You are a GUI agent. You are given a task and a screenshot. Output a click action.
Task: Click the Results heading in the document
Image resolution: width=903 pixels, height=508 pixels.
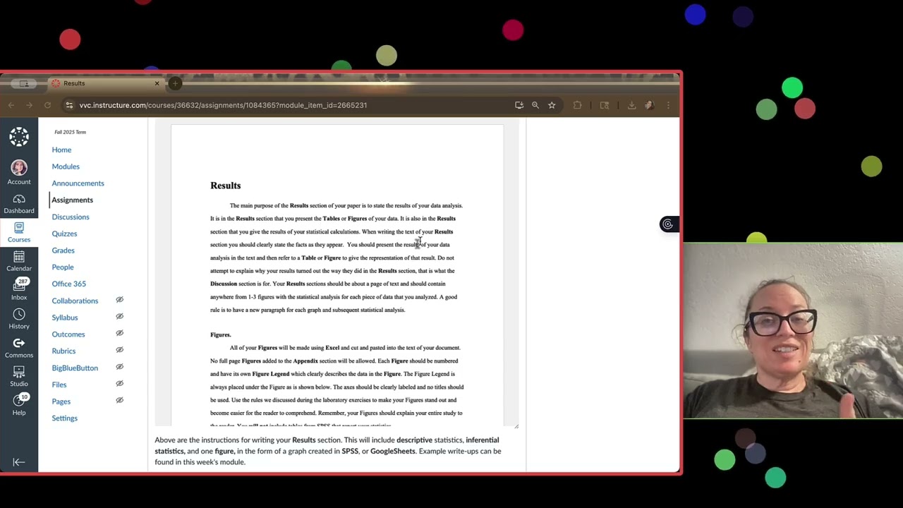[225, 186]
